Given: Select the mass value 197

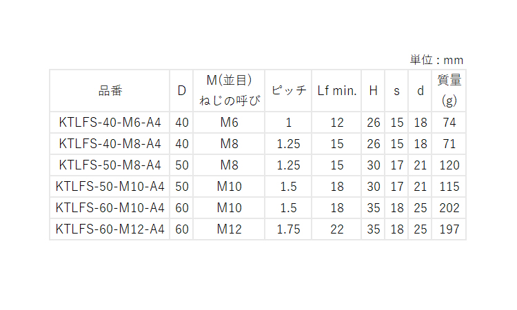Looking at the screenshot, I should [449, 229].
